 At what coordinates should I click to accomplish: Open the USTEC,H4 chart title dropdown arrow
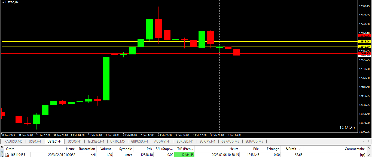pyautogui.click(x=3, y=2)
